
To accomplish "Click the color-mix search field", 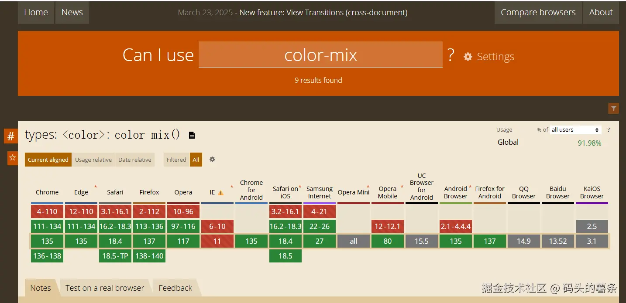I will pyautogui.click(x=320, y=55).
